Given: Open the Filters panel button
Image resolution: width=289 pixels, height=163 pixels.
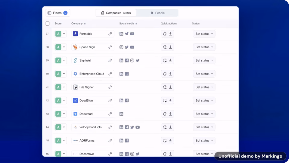Looking at the screenshot, I should tap(57, 13).
